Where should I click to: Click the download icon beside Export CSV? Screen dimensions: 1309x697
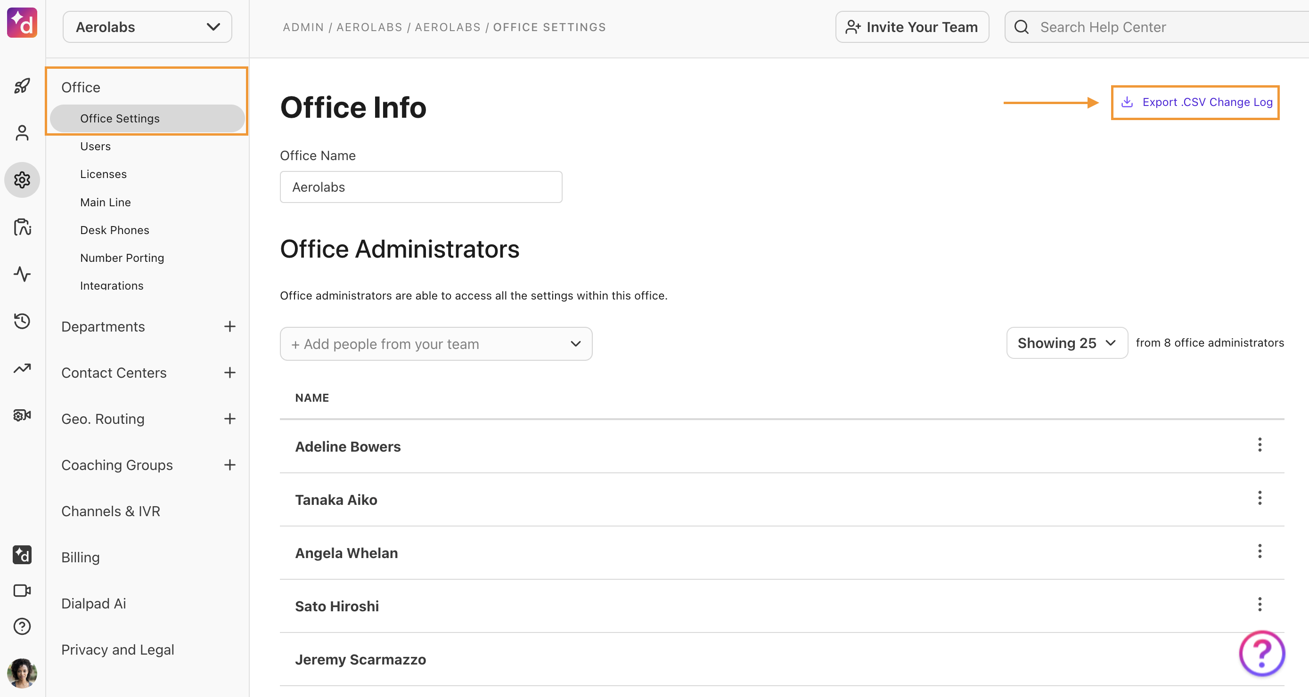click(x=1127, y=102)
